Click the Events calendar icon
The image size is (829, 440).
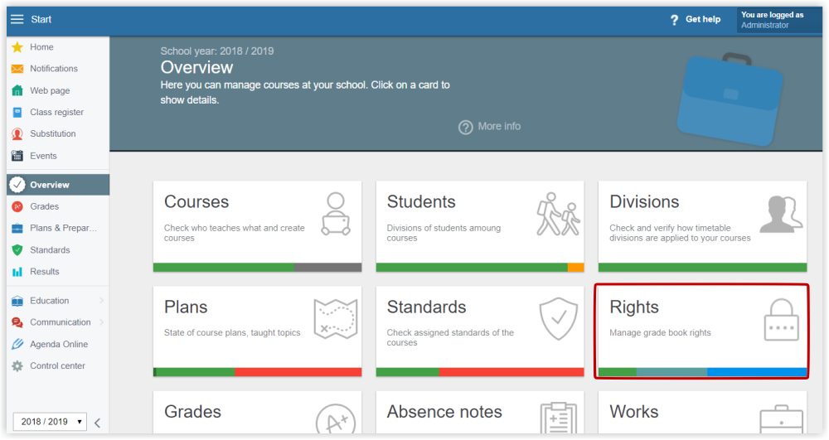(x=17, y=156)
